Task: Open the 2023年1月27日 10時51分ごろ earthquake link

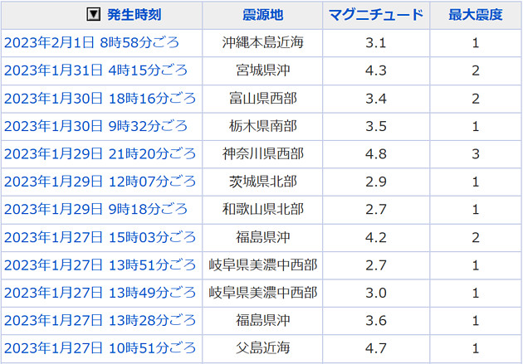Action: pyautogui.click(x=100, y=347)
